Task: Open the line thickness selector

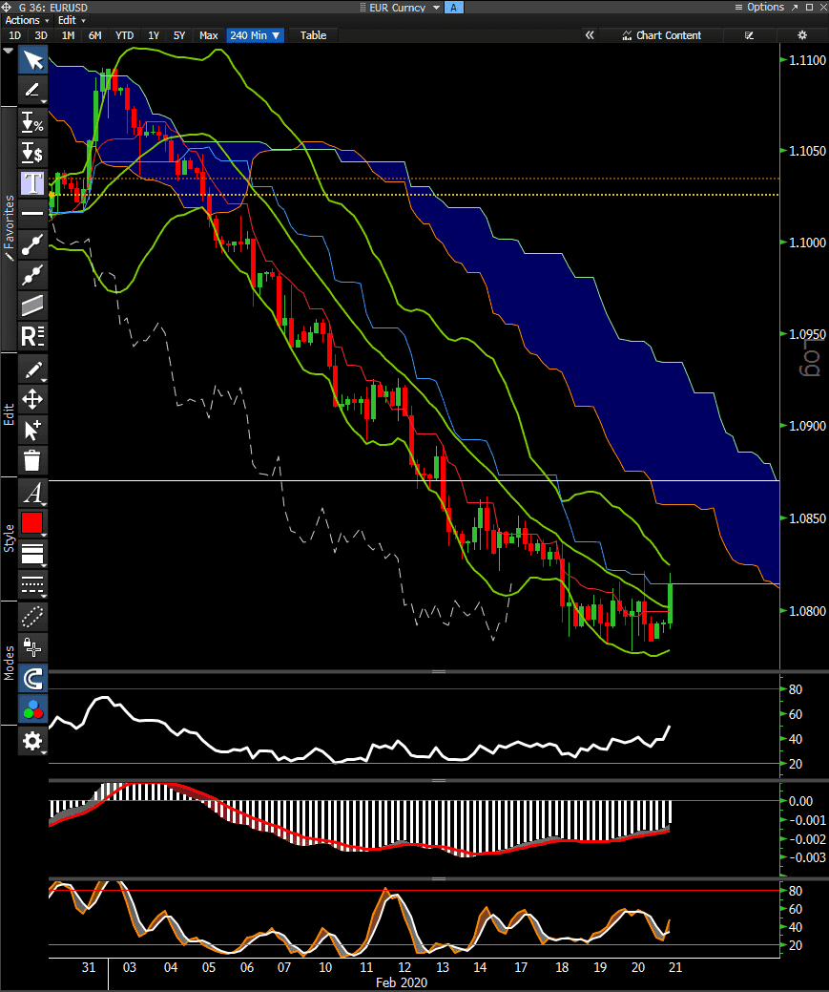Action: pyautogui.click(x=32, y=554)
